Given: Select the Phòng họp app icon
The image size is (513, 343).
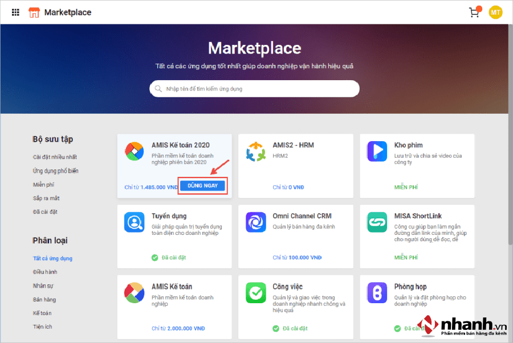Looking at the screenshot, I should (x=377, y=293).
